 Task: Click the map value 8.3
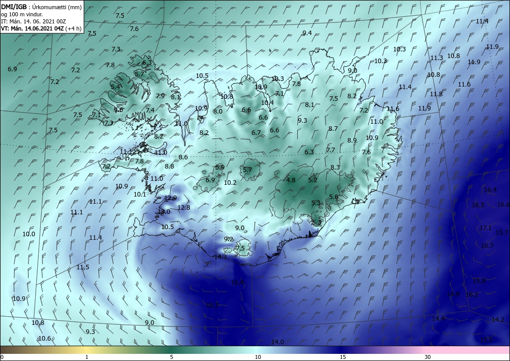pyautogui.click(x=335, y=167)
